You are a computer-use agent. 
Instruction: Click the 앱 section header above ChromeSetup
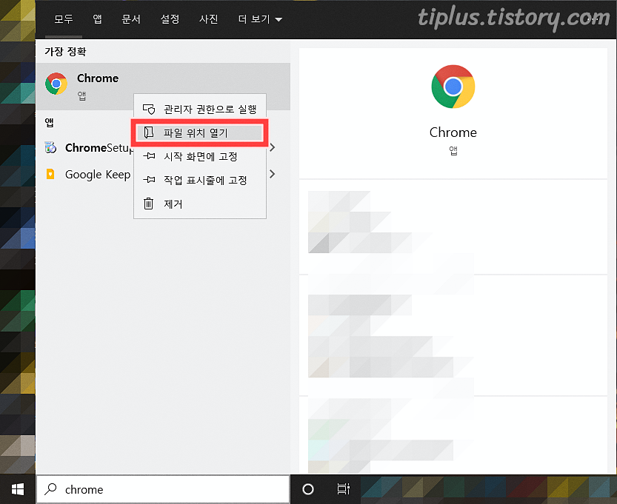coord(49,123)
